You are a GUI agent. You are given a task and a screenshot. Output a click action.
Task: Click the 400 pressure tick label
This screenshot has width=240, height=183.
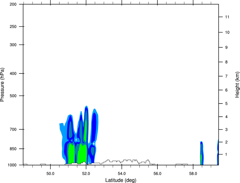pos(13,73)
